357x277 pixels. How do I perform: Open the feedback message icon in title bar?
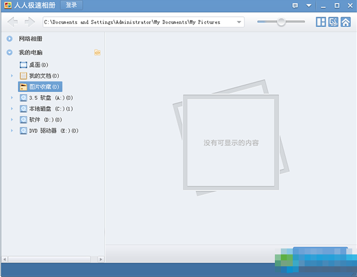[x=295, y=5]
